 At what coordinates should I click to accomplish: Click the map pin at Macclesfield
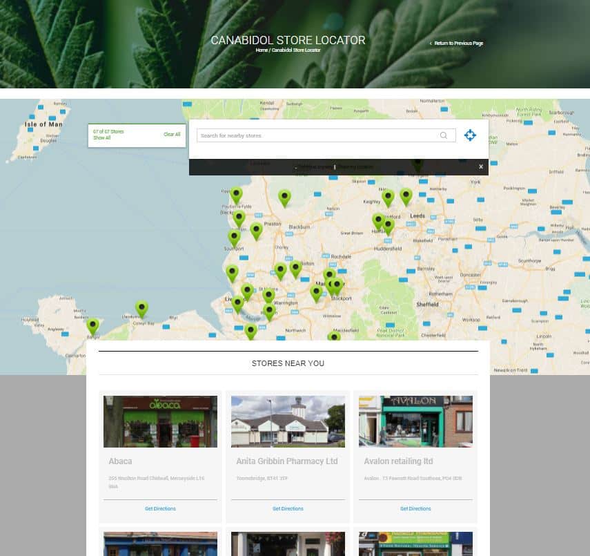coord(334,336)
